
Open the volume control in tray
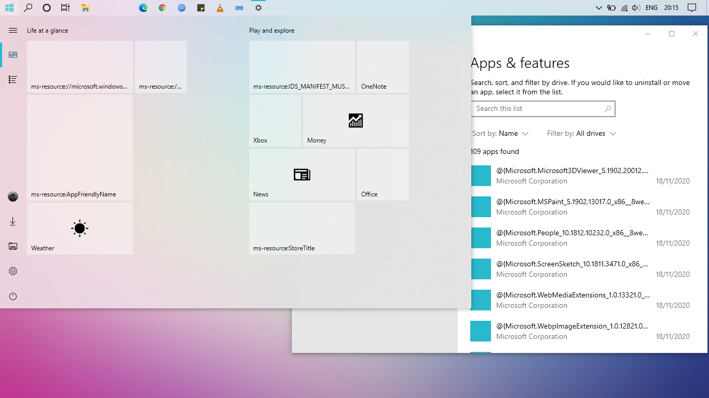pos(636,8)
